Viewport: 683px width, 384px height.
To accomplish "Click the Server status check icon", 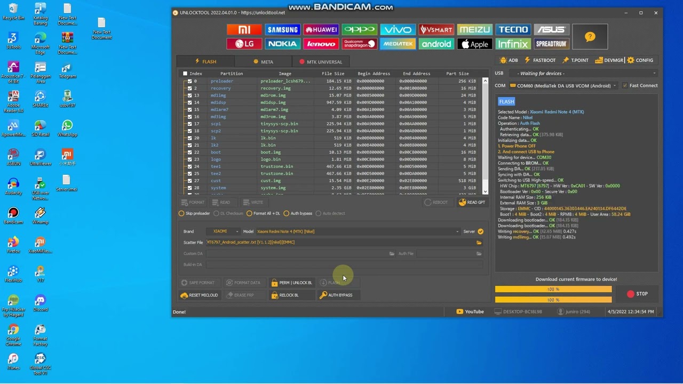I will pyautogui.click(x=480, y=231).
